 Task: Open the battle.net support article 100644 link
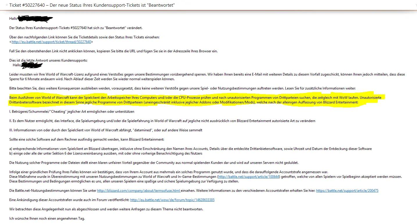[x=248, y=177]
